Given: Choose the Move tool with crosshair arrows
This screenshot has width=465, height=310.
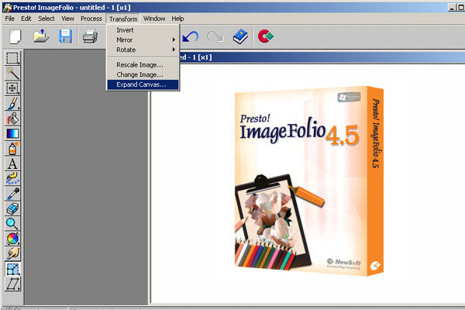Looking at the screenshot, I should 12,88.
